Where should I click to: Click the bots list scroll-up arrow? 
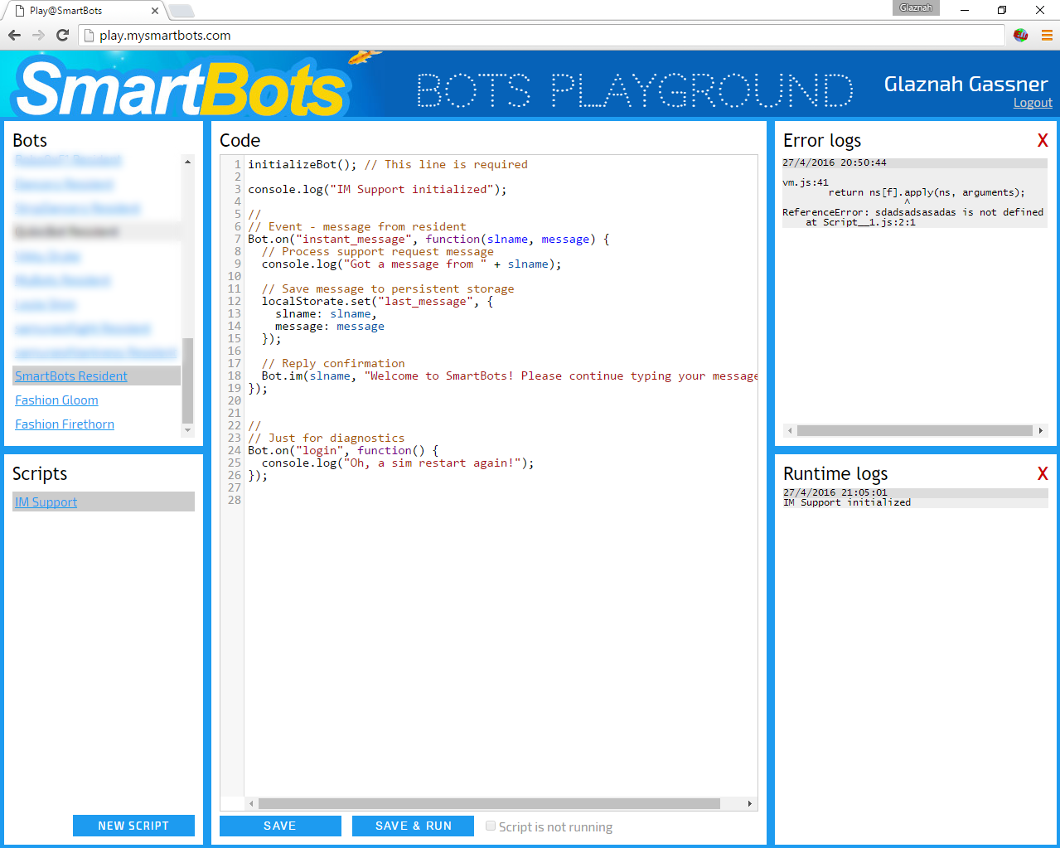[187, 162]
